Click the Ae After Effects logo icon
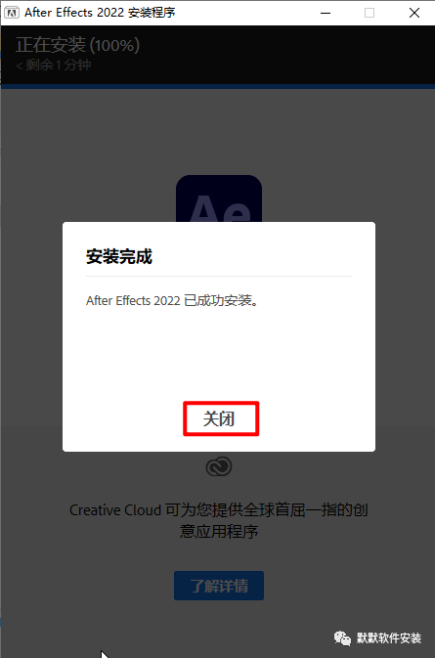The width and height of the screenshot is (435, 658). (219, 198)
